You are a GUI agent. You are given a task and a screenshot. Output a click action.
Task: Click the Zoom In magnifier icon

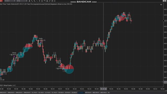point(34,1)
